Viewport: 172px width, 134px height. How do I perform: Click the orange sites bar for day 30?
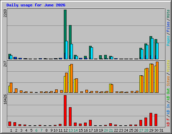[157, 77]
